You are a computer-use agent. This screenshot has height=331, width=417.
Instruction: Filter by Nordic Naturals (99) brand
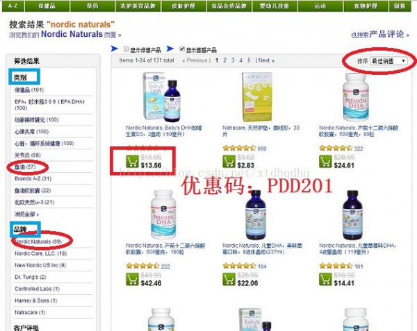[38, 241]
